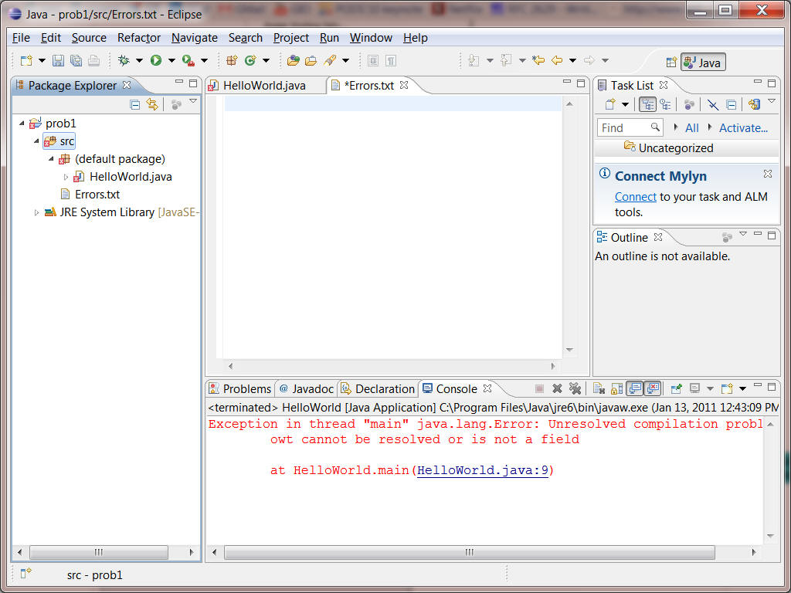Open the Navigate menu
Viewport: 791px width, 593px height.
[194, 38]
